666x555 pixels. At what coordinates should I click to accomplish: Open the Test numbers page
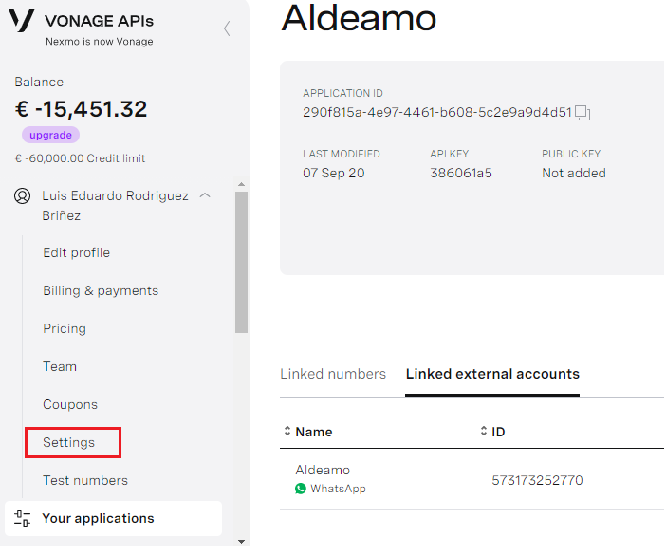(85, 480)
